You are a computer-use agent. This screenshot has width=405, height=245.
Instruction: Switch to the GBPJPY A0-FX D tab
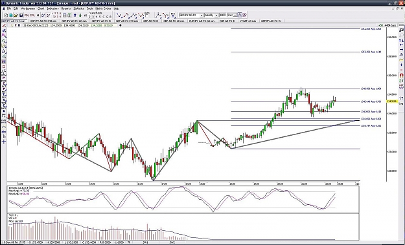(101, 21)
